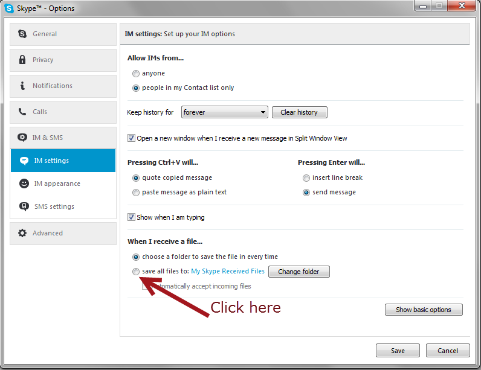Click the Cancel button
This screenshot has width=481, height=370.
pyautogui.click(x=448, y=351)
